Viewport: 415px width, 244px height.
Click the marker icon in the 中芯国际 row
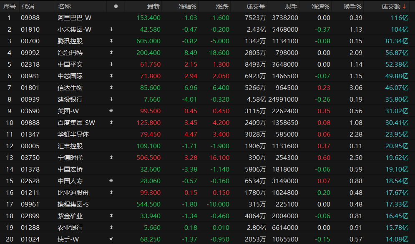point(111,76)
